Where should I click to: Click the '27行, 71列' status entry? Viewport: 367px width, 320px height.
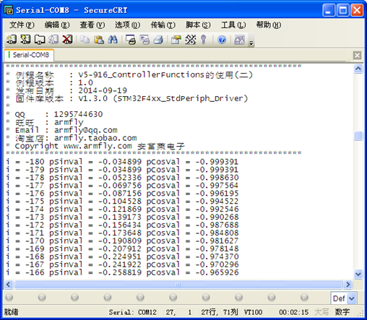point(220,312)
